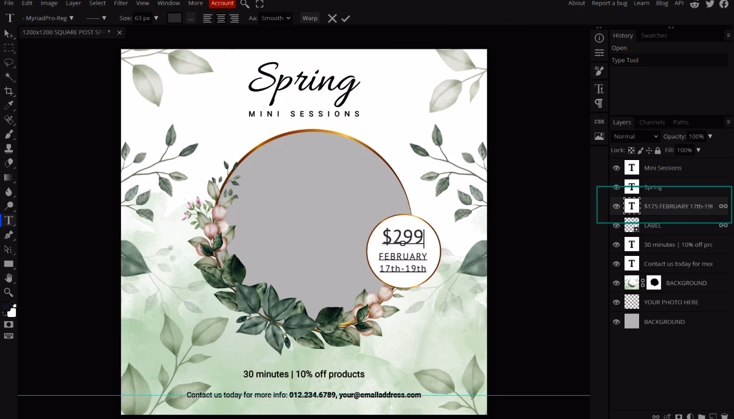Select the Eyedropper tool
734x419 pixels.
pos(8,104)
